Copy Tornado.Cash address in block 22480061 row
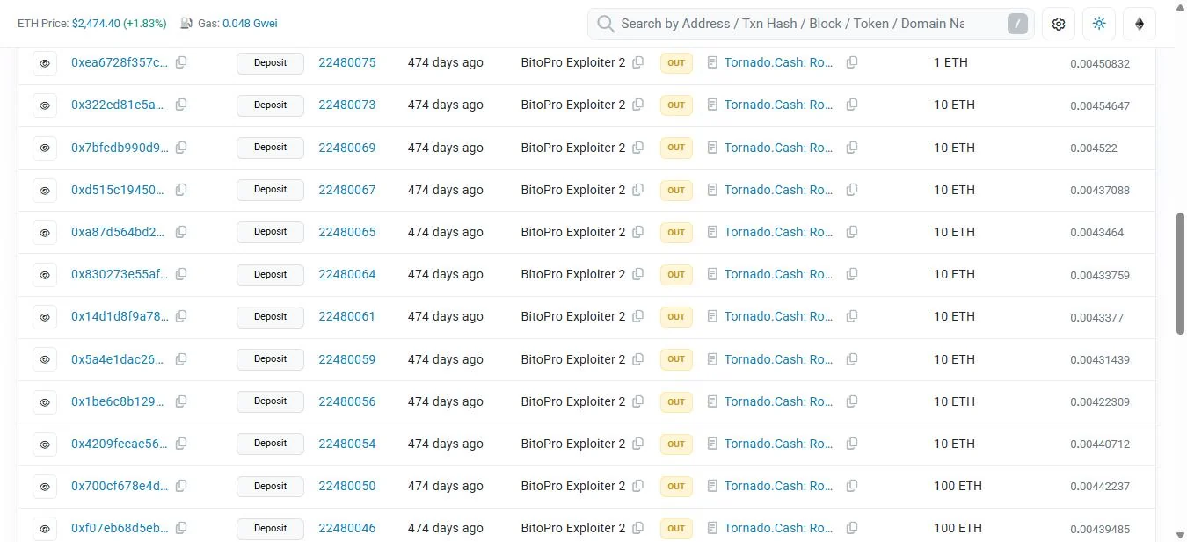This screenshot has height=542, width=1187. [x=852, y=316]
